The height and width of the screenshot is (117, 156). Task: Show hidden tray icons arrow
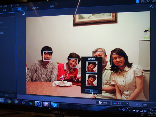pyautogui.click(x=130, y=110)
